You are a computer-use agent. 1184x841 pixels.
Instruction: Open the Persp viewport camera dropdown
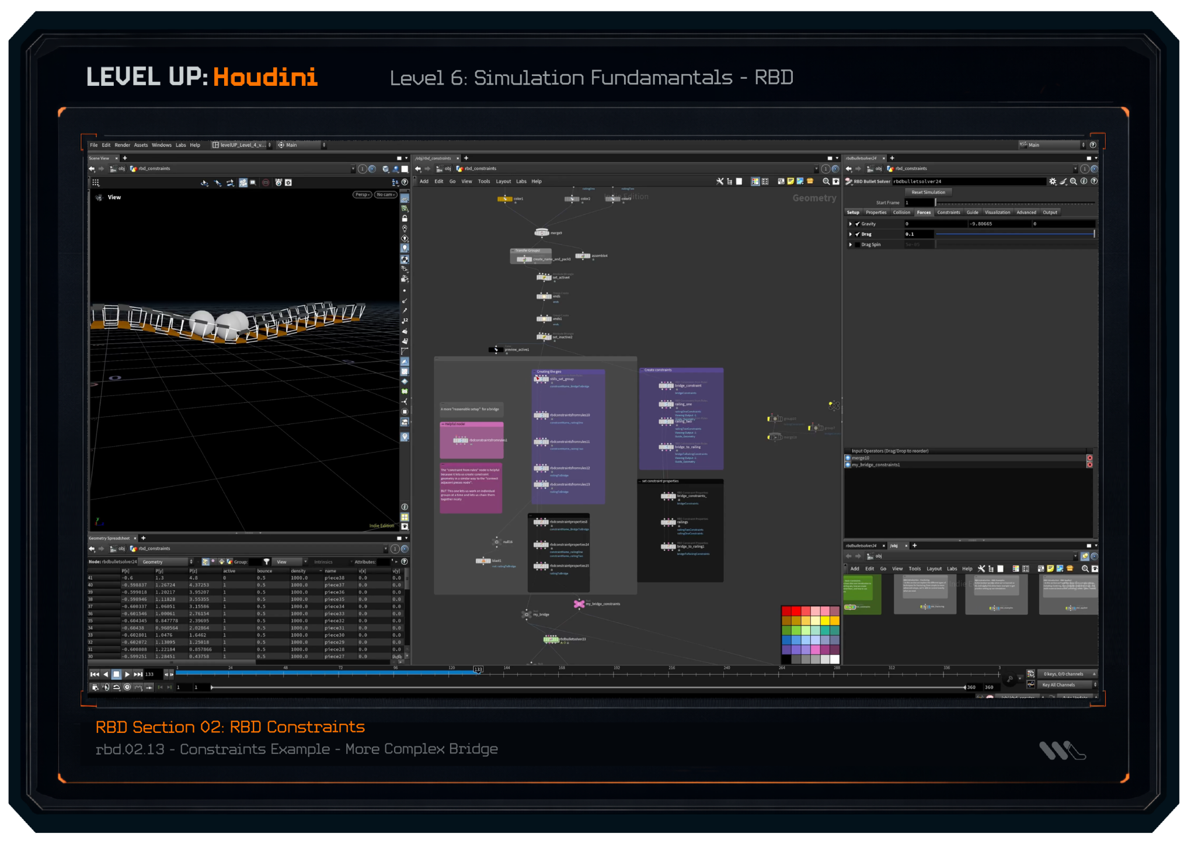pyautogui.click(x=362, y=194)
